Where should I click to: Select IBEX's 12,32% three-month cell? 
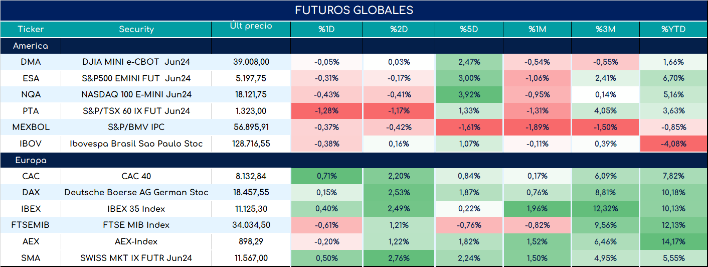[606, 209]
